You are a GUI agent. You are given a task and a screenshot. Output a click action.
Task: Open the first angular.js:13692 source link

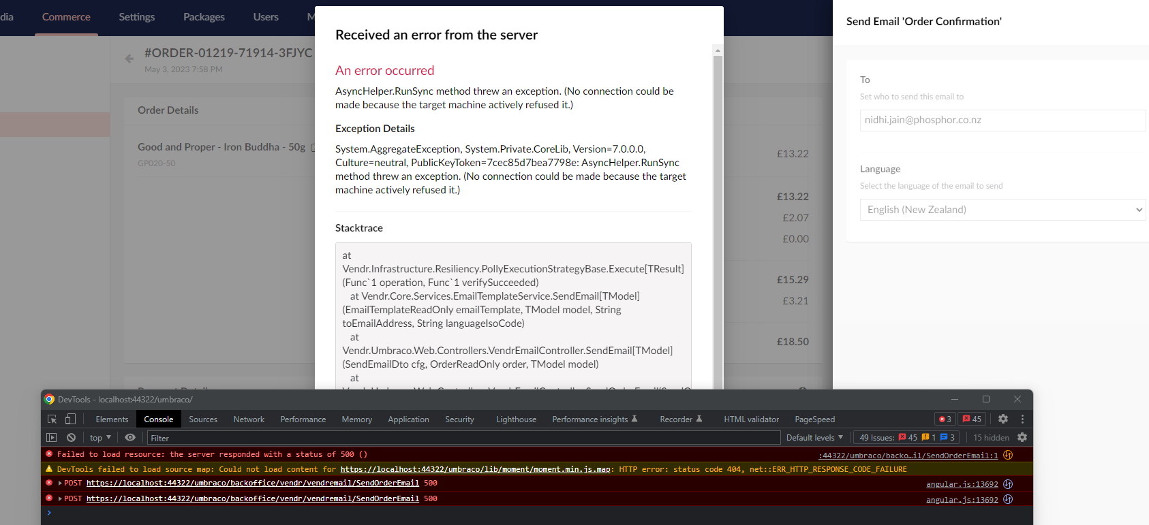tap(962, 484)
